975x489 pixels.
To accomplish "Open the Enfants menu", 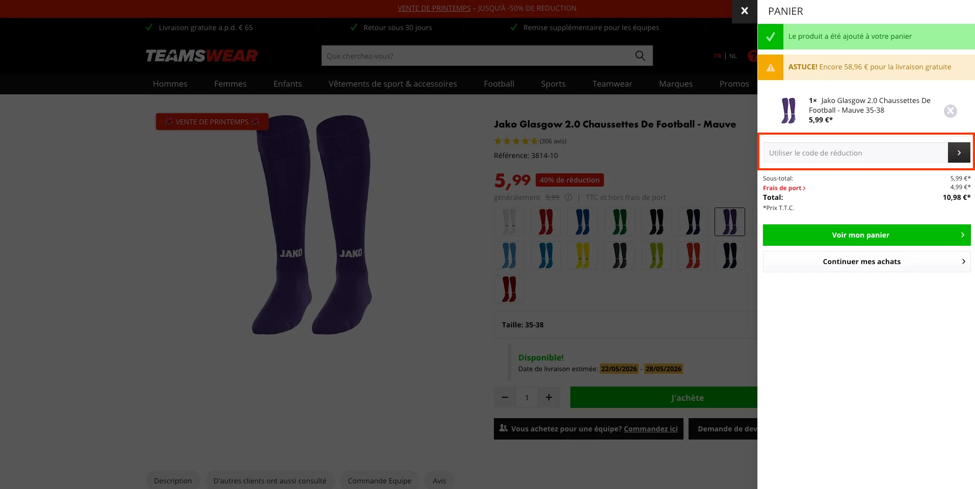I will click(x=287, y=84).
